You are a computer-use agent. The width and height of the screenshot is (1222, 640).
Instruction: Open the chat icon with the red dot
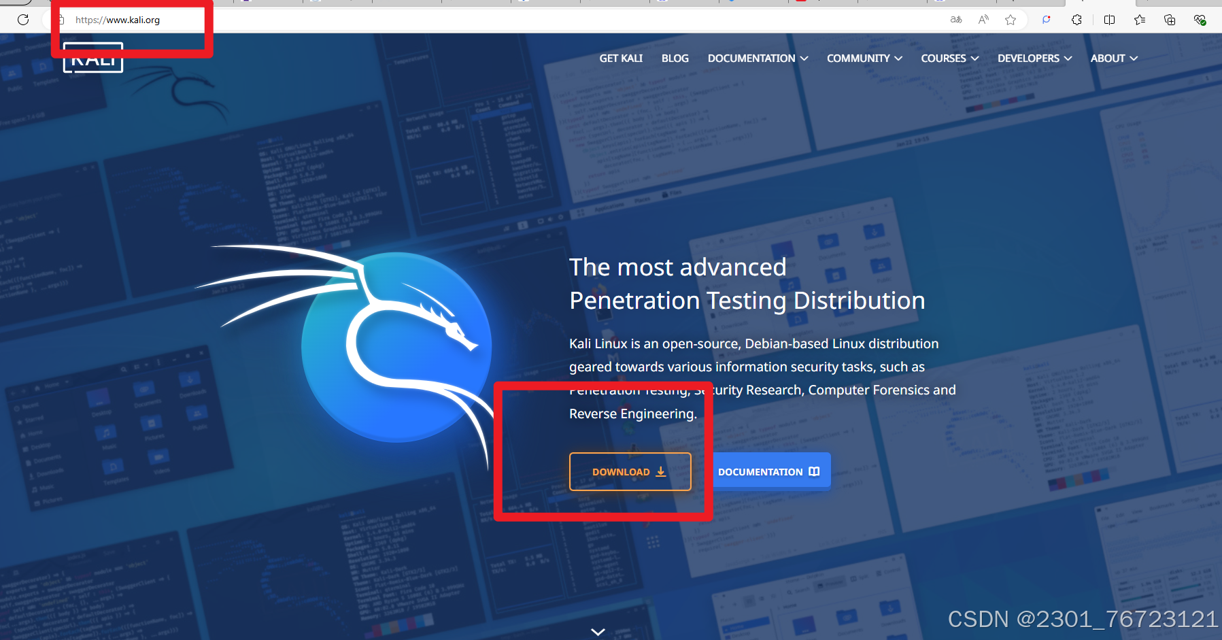[1046, 20]
